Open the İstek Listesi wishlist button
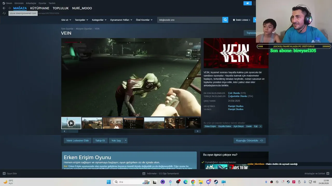332x186 pixels. pyautogui.click(x=241, y=20)
